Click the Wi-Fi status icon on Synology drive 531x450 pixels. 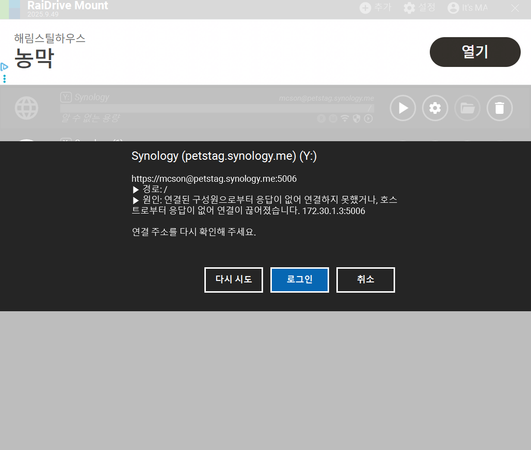pyautogui.click(x=345, y=119)
